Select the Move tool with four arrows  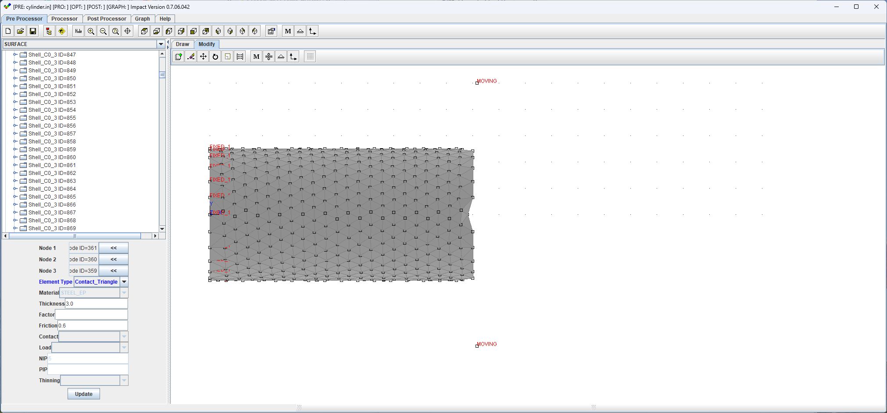(203, 57)
